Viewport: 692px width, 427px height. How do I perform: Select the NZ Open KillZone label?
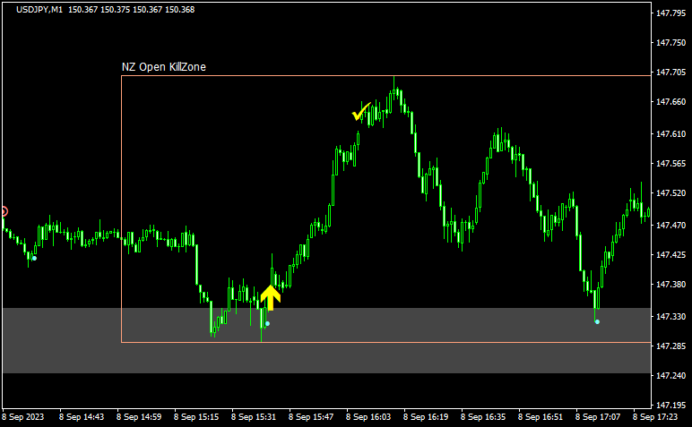164,67
